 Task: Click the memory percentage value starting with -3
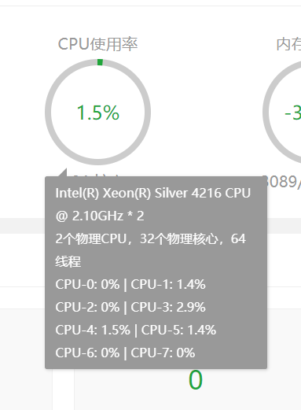292,113
